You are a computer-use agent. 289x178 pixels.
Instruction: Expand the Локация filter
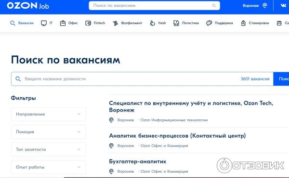point(49,132)
